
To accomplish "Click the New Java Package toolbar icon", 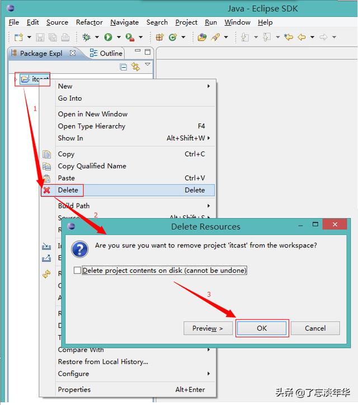I will click(160, 37).
